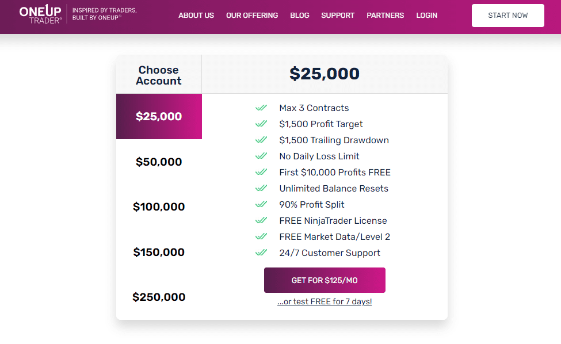Image resolution: width=561 pixels, height=344 pixels.
Task: Select the $25,000 account tab
Action: 159,116
